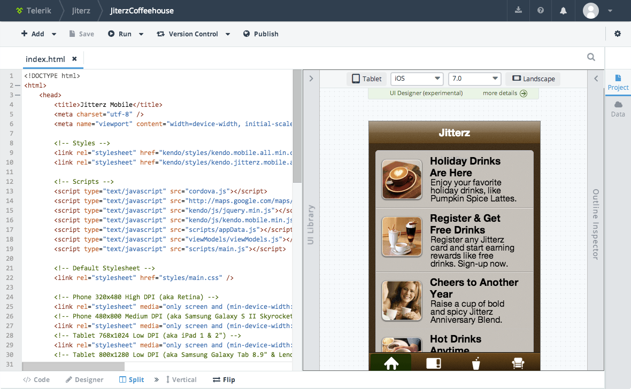Expand the Run dropdown arrow
The width and height of the screenshot is (631, 389).
[141, 34]
